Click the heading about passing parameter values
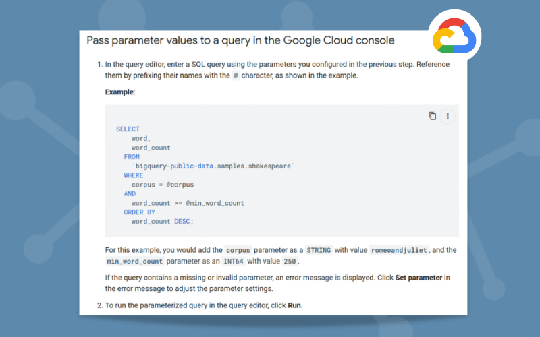540x337 pixels. [240, 40]
